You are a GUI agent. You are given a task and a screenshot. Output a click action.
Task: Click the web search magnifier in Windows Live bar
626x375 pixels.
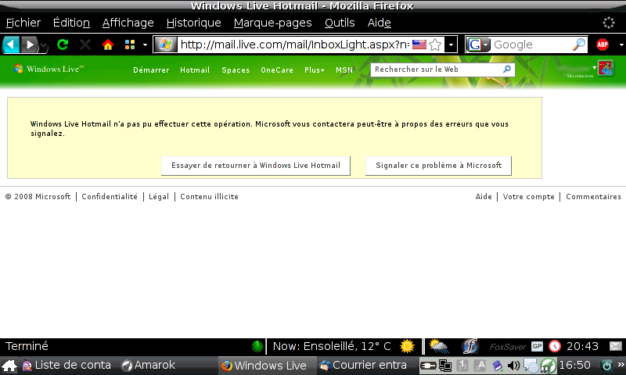pyautogui.click(x=506, y=70)
